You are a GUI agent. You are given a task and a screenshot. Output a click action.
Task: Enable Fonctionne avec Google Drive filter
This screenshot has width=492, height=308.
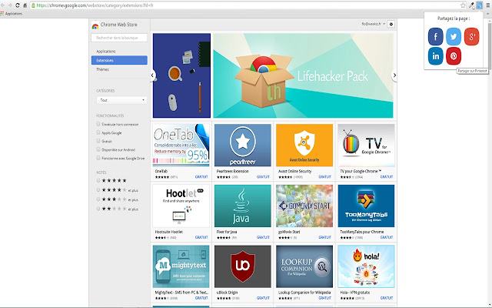pos(98,158)
